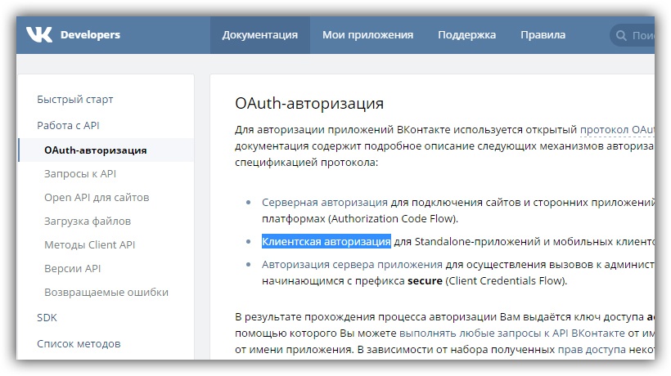The height and width of the screenshot is (376, 671).
Task: Open Загрузка файлов sidebar item
Action: coord(88,222)
